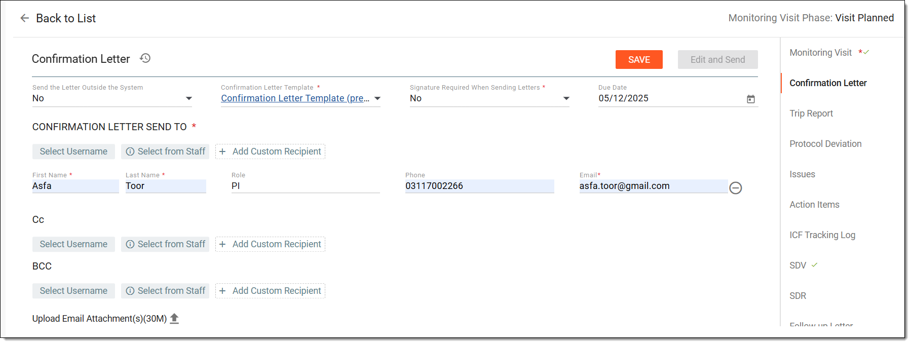Click the Visit Planned phase text
Screen dimensions: 911x344
pyautogui.click(x=864, y=18)
